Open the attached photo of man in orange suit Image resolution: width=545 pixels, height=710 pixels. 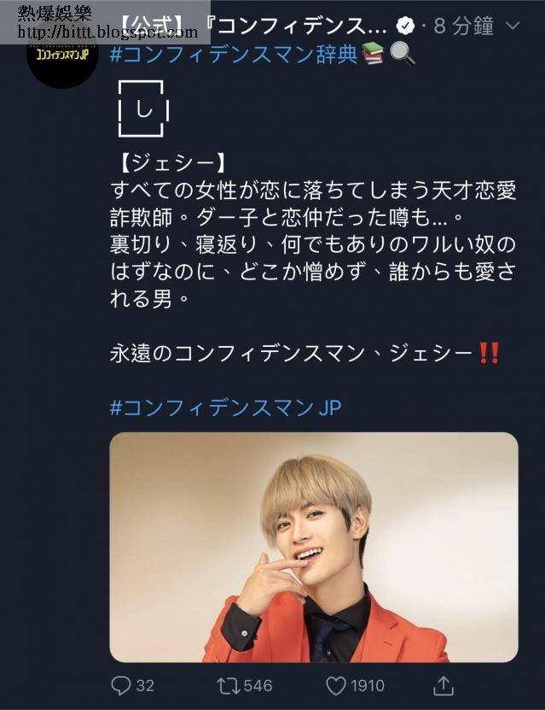pos(314,547)
